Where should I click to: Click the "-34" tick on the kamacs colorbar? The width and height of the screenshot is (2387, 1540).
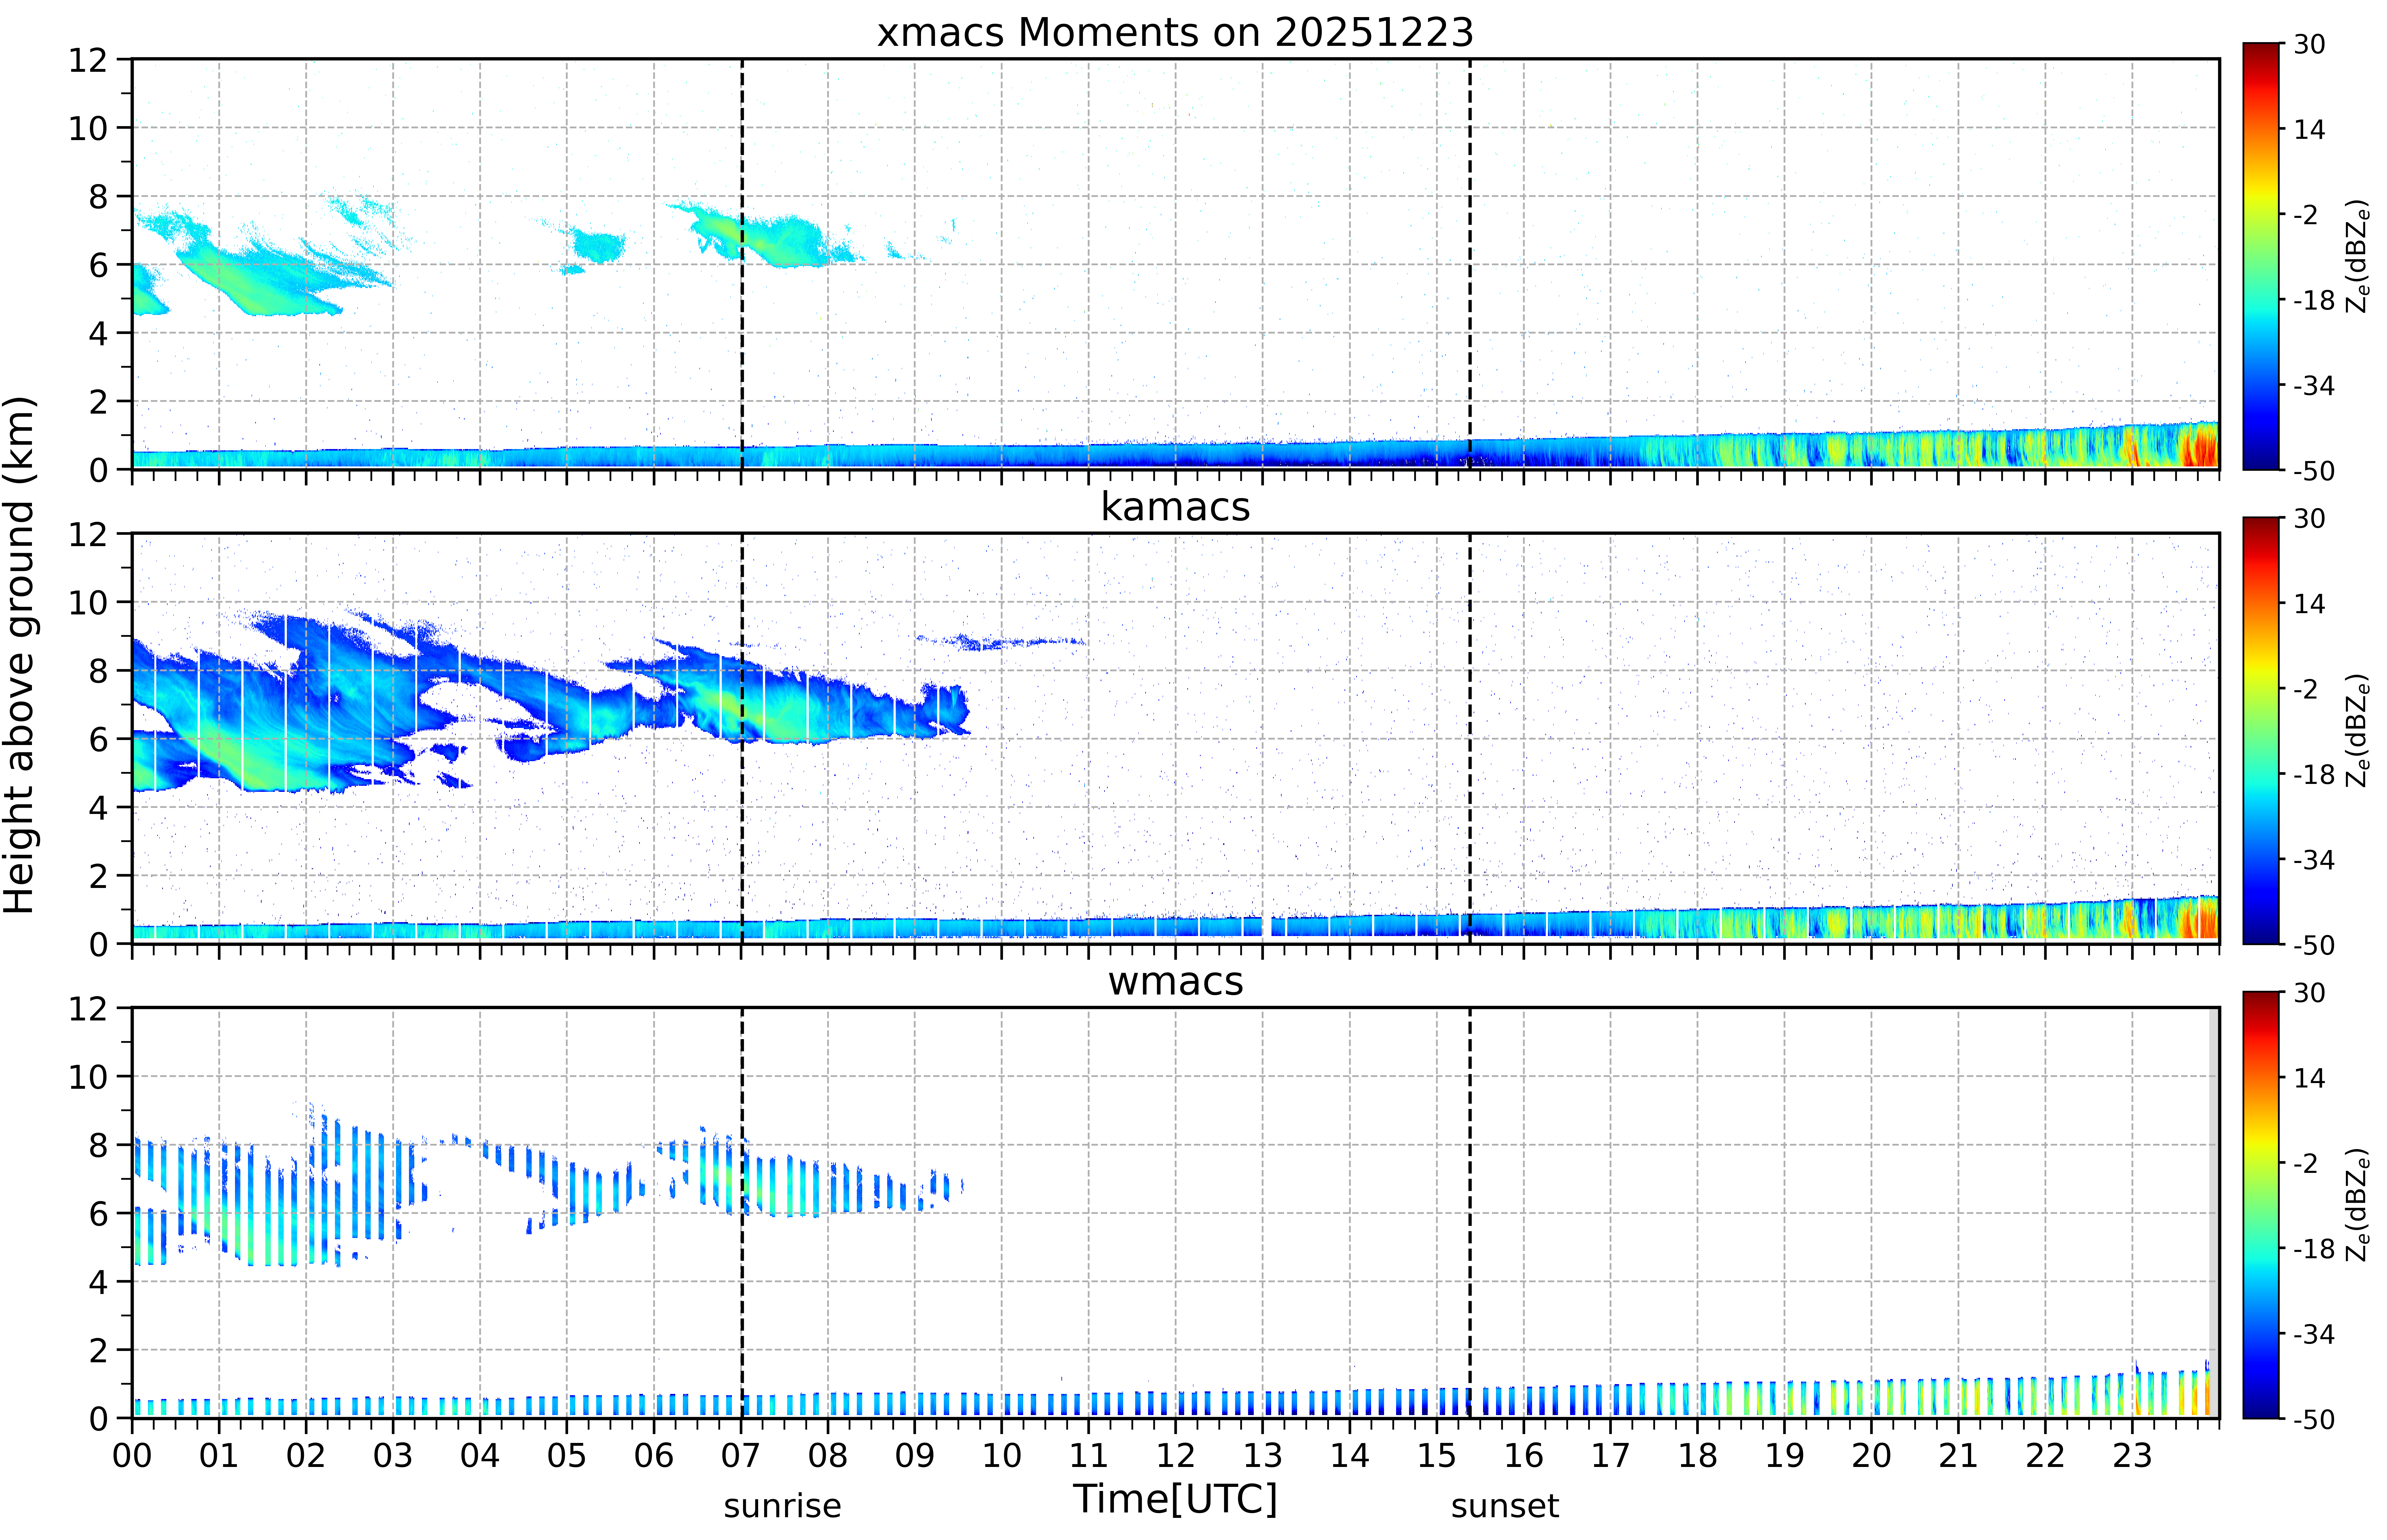click(x=2314, y=859)
